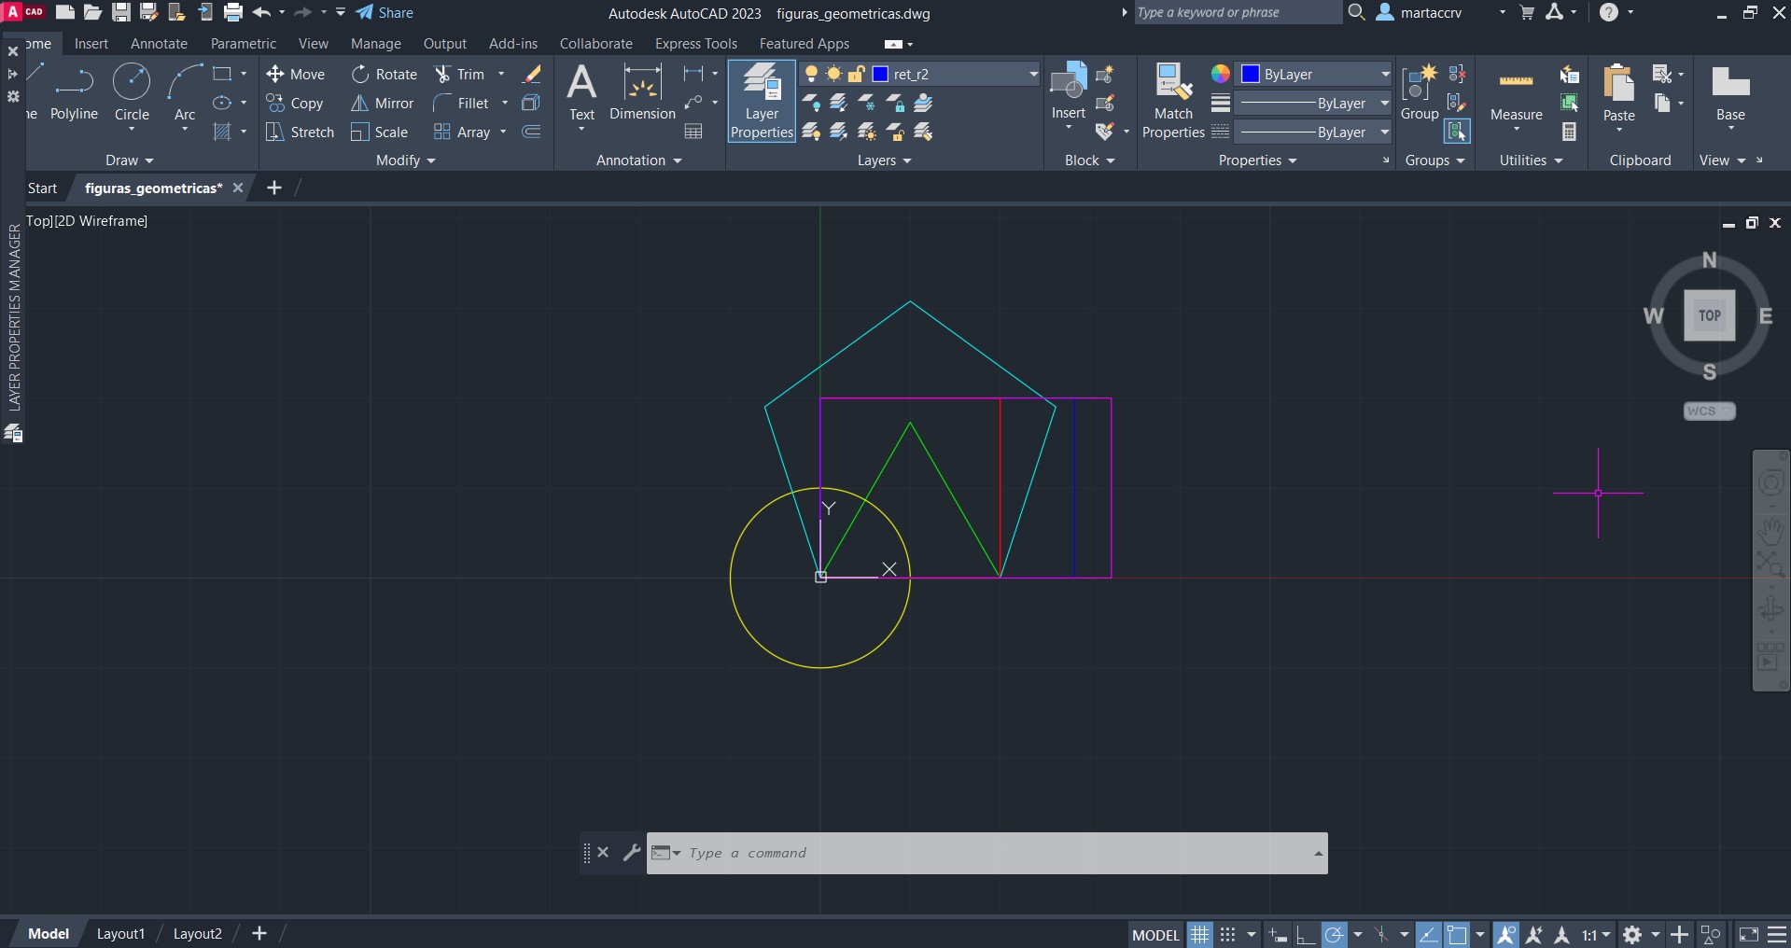Expand the Draw panel
The image size is (1791, 948).
pos(129,160)
